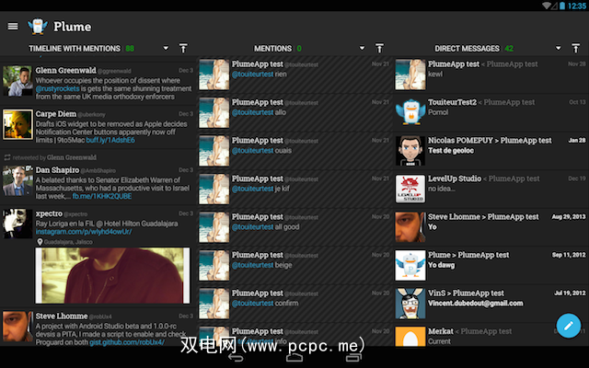This screenshot has width=589, height=368.
Task: Open Nicolas POMEPUY message 'Test de geoloc'
Action: click(x=491, y=151)
